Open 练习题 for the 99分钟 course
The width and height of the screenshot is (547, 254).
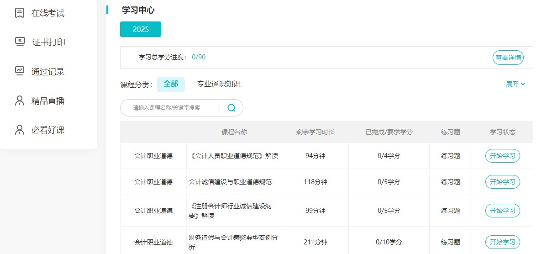pyautogui.click(x=450, y=211)
